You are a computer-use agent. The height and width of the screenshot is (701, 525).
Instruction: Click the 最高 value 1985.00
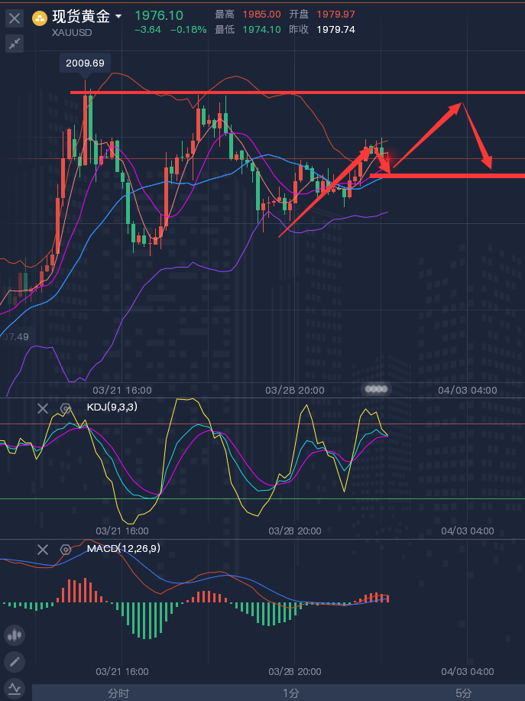point(262,15)
